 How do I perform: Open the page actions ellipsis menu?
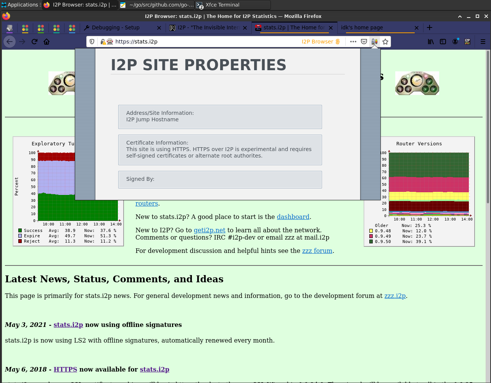click(353, 41)
